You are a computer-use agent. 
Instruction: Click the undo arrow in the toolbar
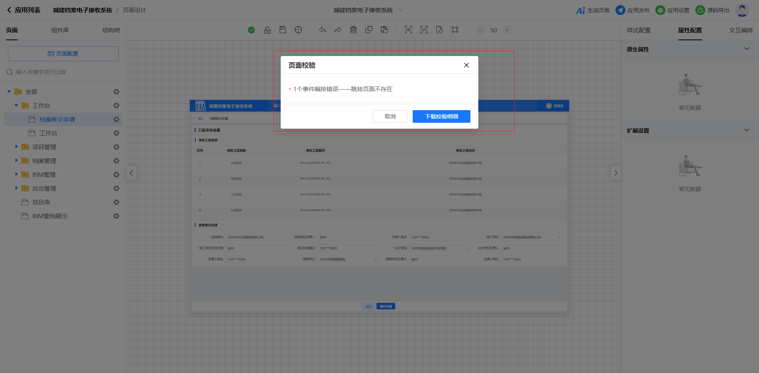click(323, 30)
